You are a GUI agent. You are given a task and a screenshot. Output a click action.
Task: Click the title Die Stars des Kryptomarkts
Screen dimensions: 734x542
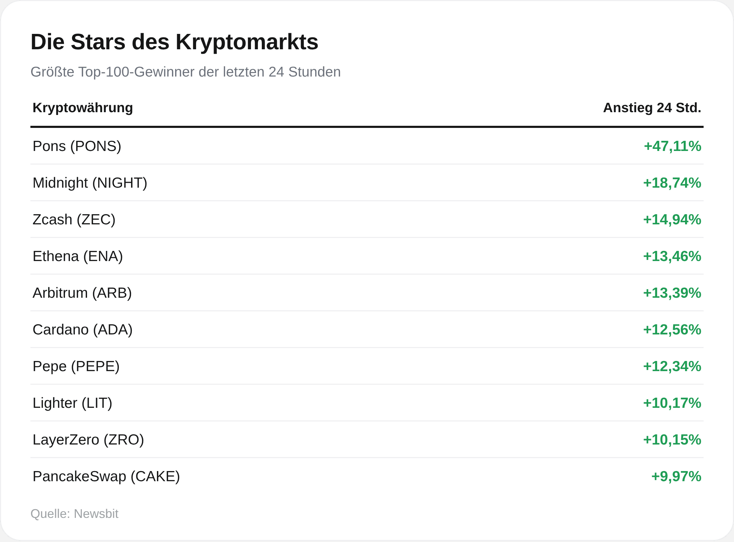[174, 42]
